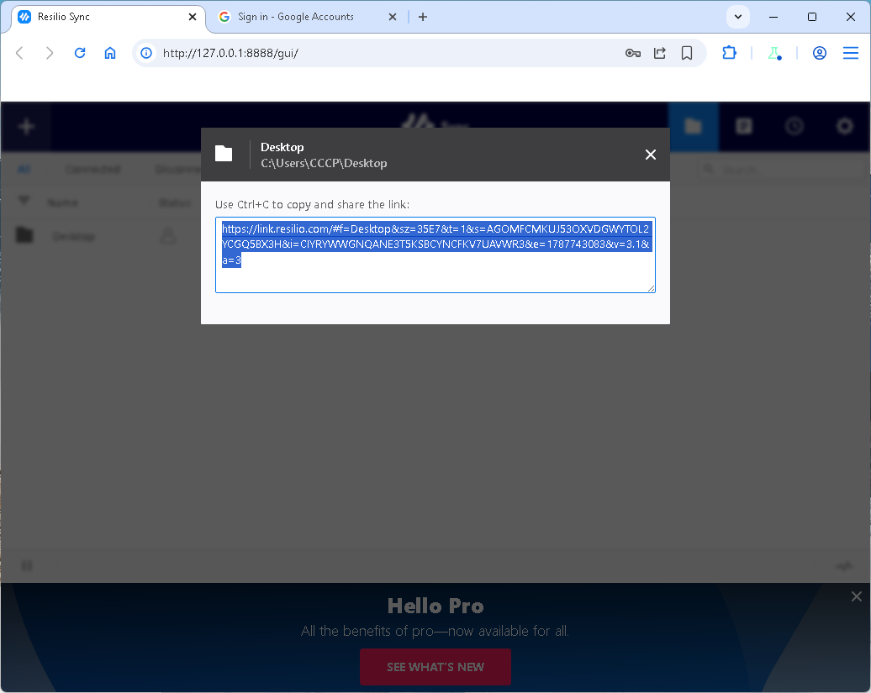
Task: Open the Folders view icon in Resilio header
Action: pyautogui.click(x=694, y=127)
